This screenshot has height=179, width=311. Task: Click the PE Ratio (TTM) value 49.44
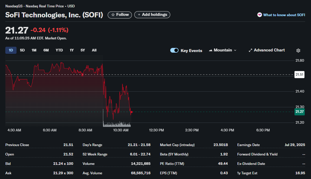[x=223, y=164]
